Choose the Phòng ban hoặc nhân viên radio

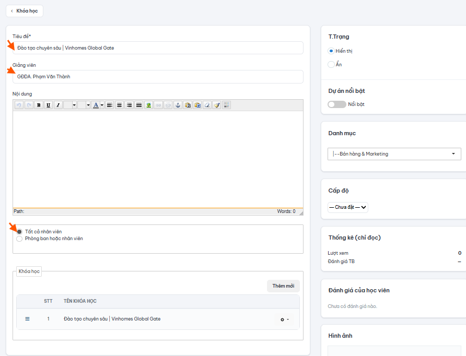coord(19,239)
